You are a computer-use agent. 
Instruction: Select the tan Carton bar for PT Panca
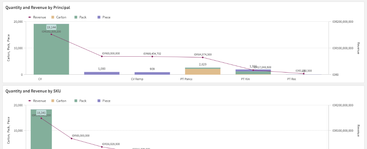click(x=203, y=72)
